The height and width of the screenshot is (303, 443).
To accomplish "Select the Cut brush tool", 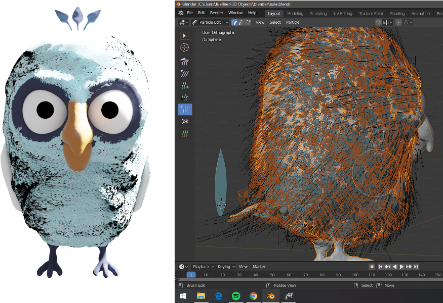I will pyautogui.click(x=184, y=122).
